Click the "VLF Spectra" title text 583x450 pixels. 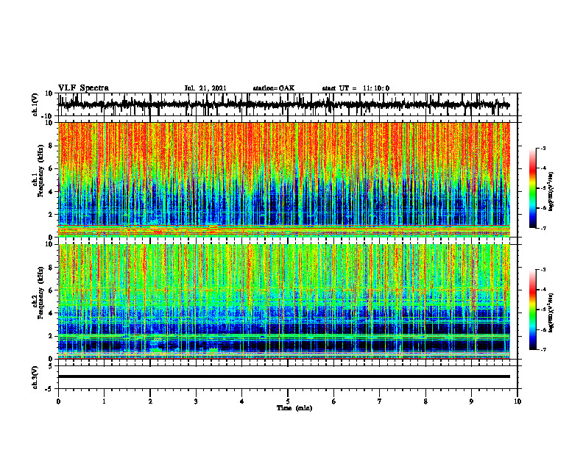coord(83,88)
